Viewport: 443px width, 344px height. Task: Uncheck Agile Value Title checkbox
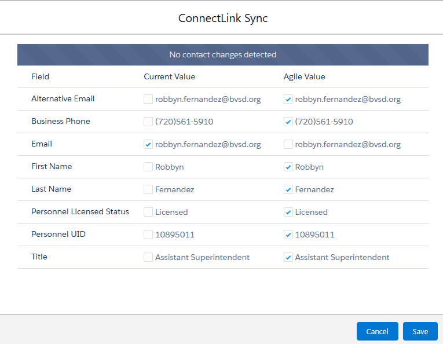(288, 257)
